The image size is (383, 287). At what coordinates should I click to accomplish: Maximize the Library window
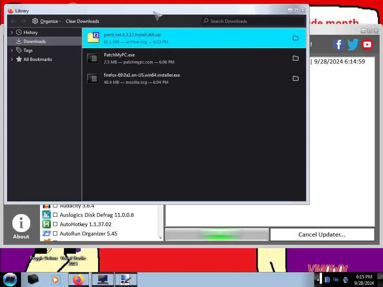(296, 10)
